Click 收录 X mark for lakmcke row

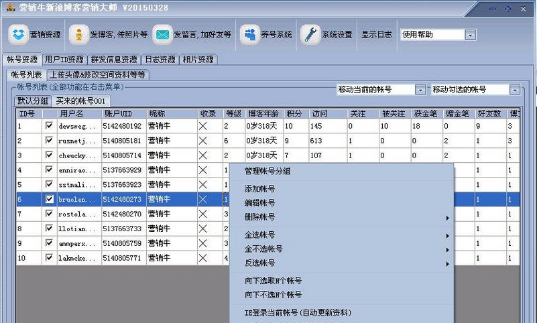[x=202, y=258]
